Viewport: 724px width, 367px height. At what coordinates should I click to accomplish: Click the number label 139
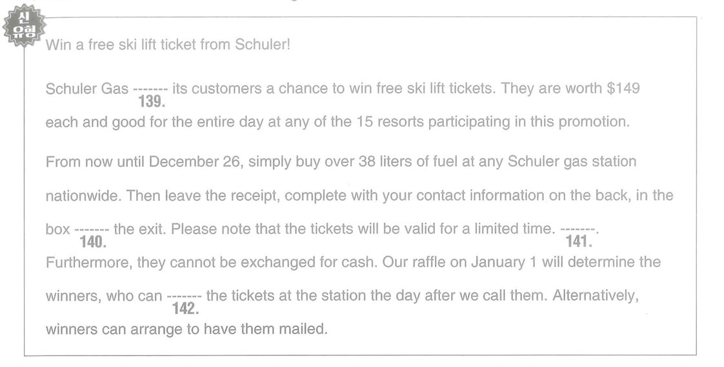coord(152,102)
